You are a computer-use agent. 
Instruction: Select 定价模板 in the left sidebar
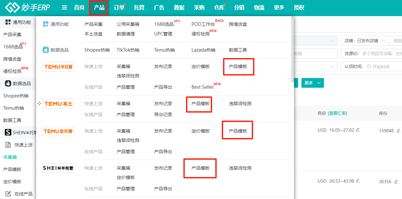tap(12, 182)
